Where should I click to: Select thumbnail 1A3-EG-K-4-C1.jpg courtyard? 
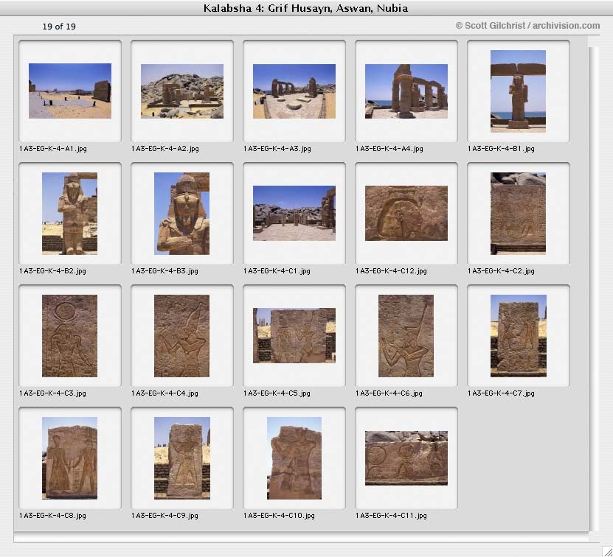click(294, 213)
